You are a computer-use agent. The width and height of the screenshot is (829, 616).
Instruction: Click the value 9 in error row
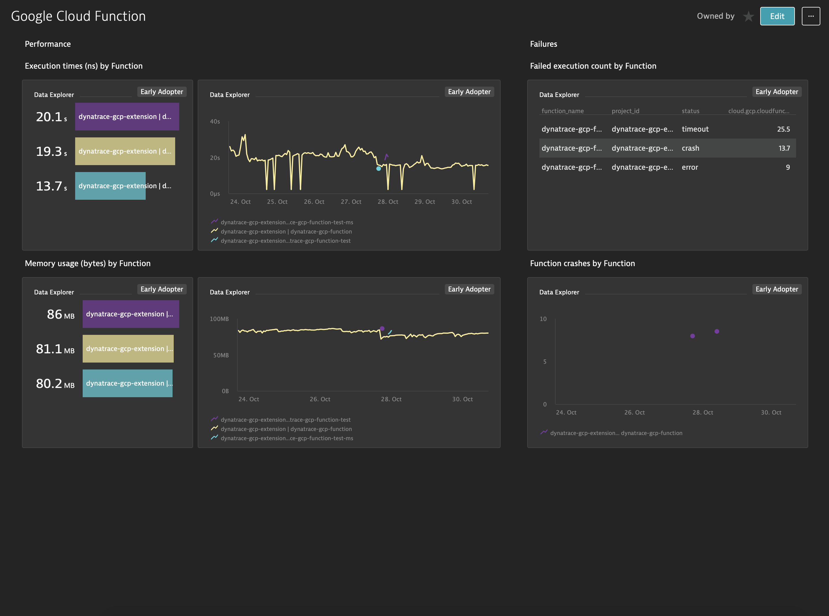[788, 167]
